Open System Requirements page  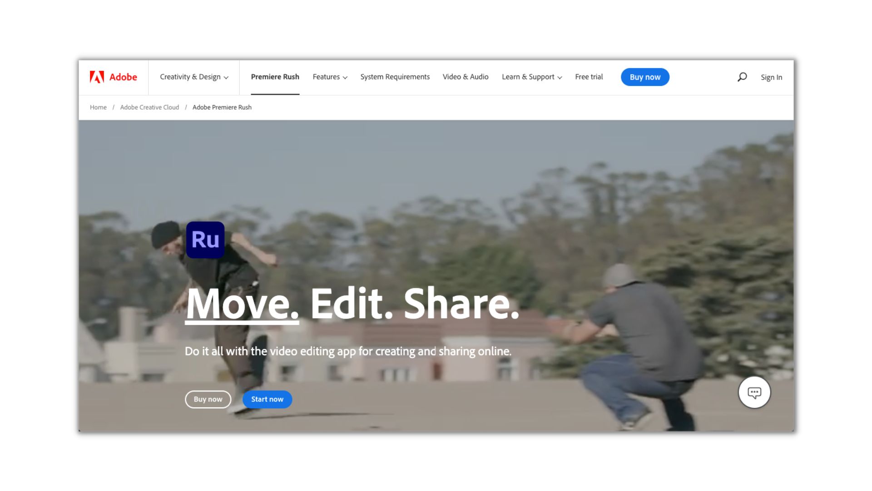click(x=395, y=77)
